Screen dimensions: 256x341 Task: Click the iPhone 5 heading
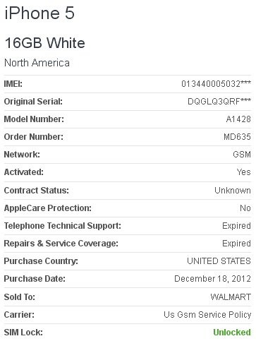coord(39,13)
